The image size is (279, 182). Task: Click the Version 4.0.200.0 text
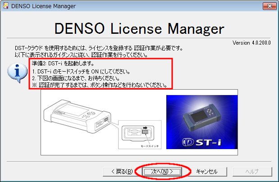click(252, 43)
